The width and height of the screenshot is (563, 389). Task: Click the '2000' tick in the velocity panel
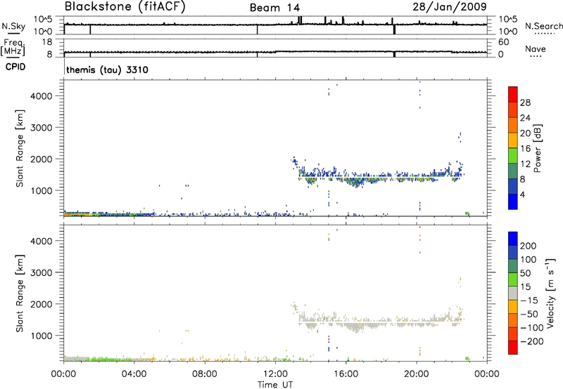pyautogui.click(x=42, y=304)
